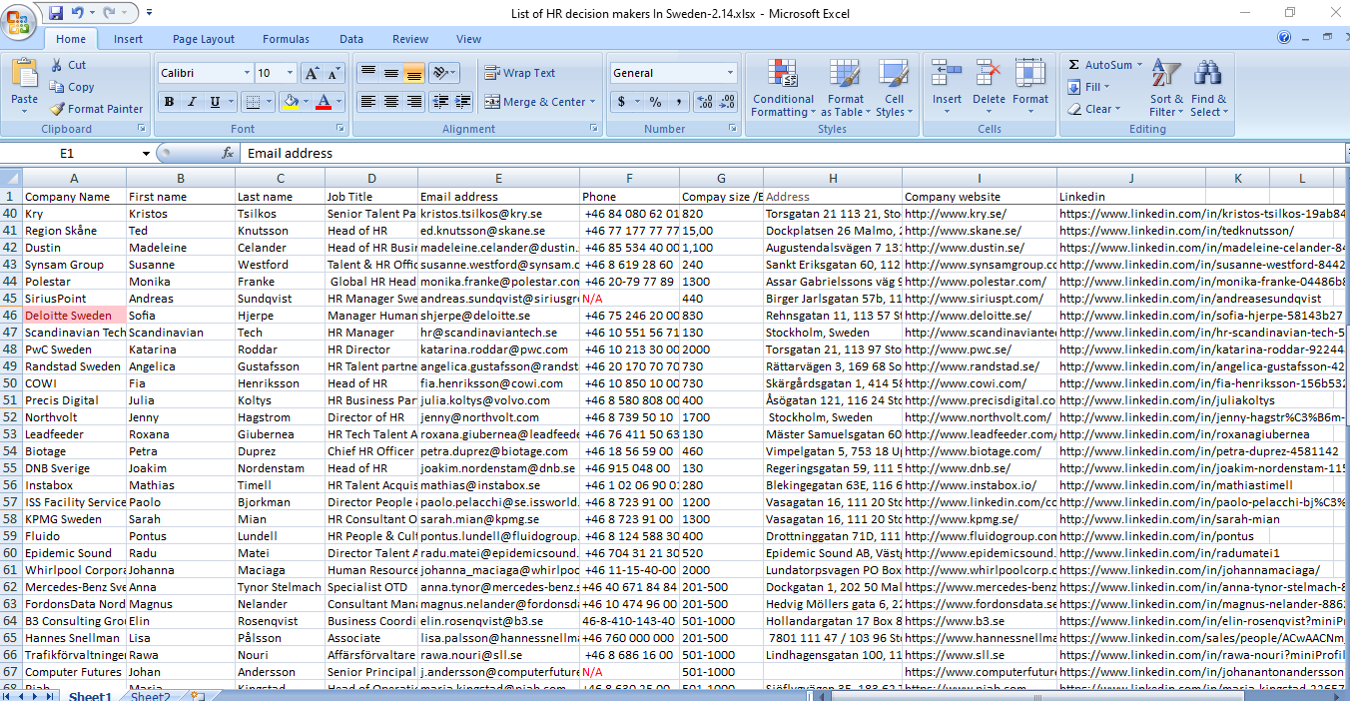This screenshot has width=1350, height=701.
Task: Open the Data tab
Action: coord(351,39)
